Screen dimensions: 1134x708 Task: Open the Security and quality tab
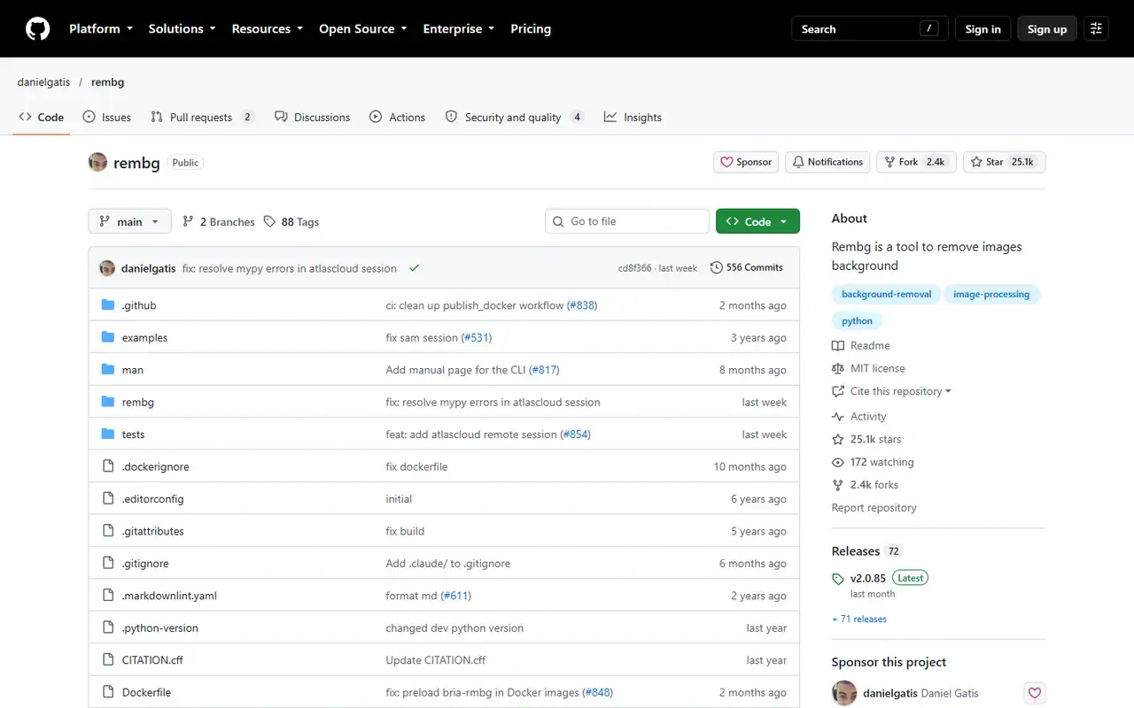(515, 117)
